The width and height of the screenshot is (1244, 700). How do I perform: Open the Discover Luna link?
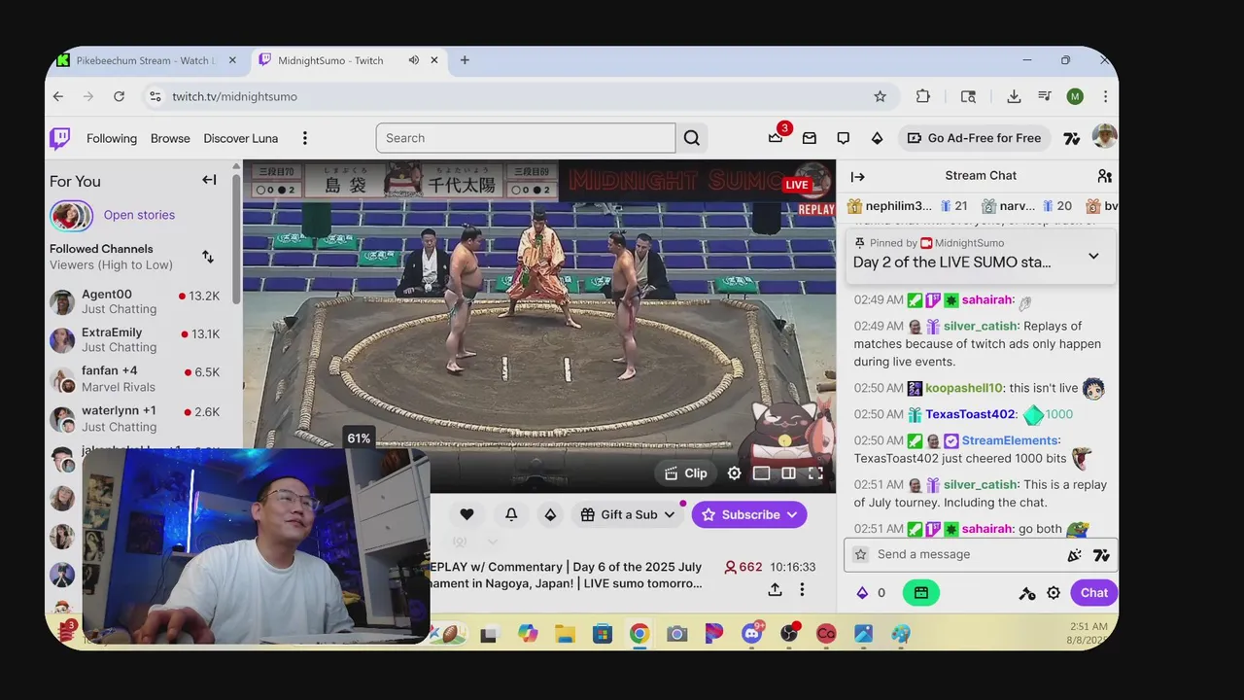coord(241,138)
